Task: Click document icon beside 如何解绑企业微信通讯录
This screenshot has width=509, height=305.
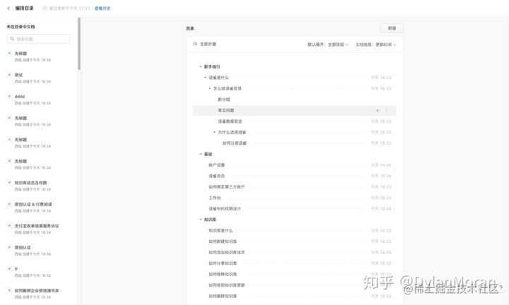Action: (9, 290)
